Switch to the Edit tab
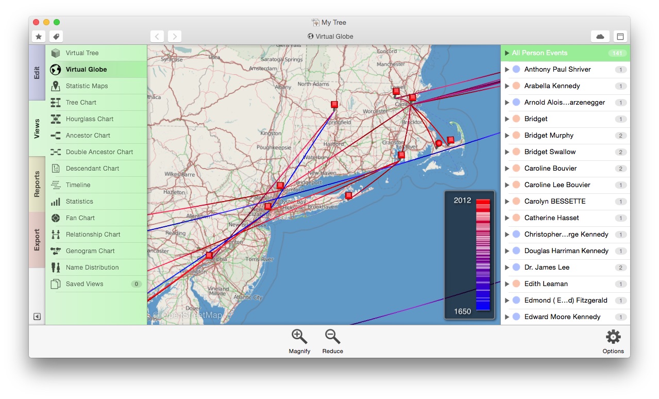Screen dimensions: 659x399 click(x=37, y=73)
